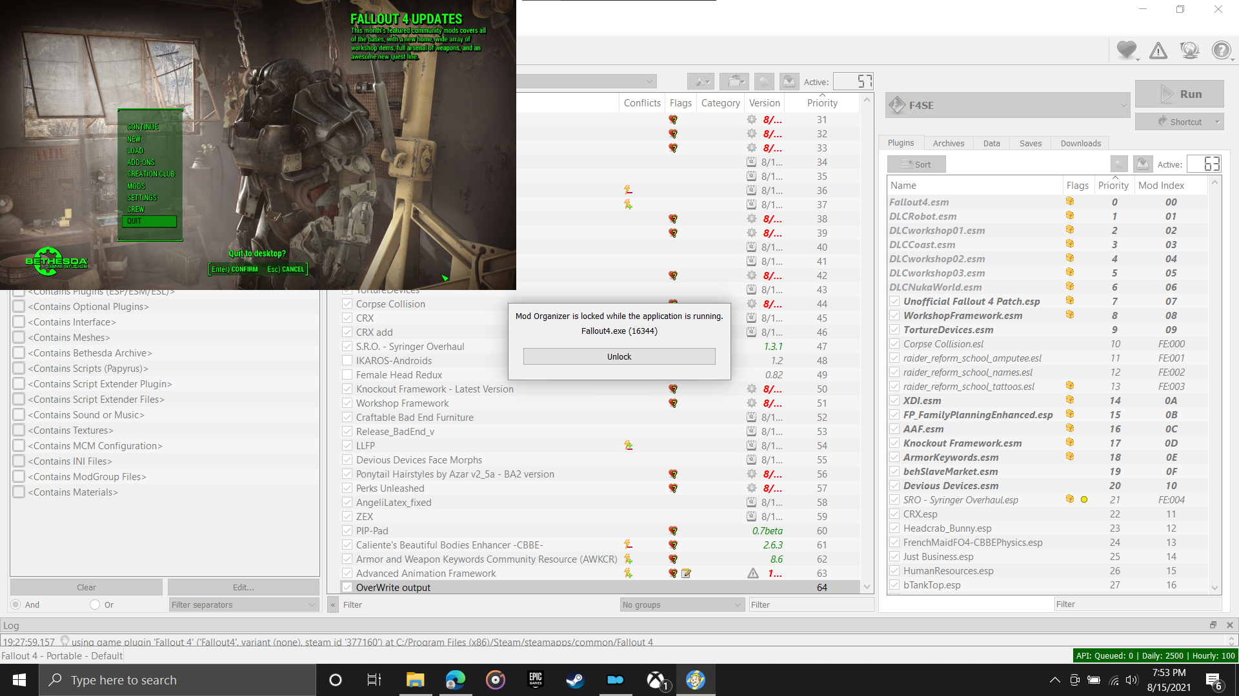Click the warning icon on Advanced Animation Framework row
The width and height of the screenshot is (1239, 696).
click(752, 573)
